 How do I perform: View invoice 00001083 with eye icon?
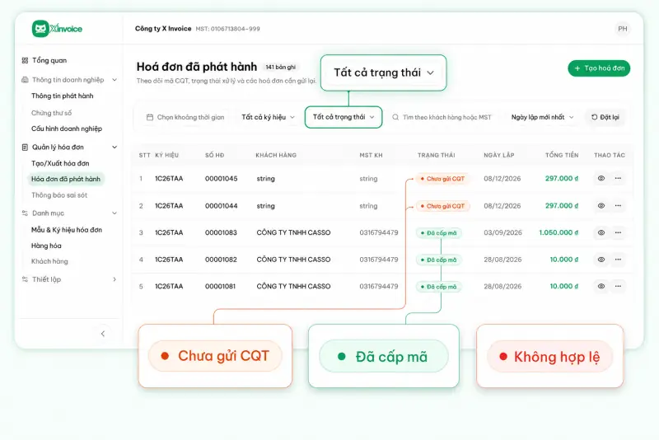[x=601, y=232]
